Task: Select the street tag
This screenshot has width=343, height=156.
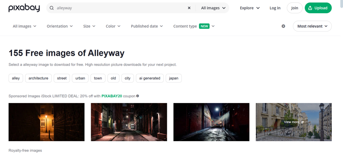Action: [62, 78]
